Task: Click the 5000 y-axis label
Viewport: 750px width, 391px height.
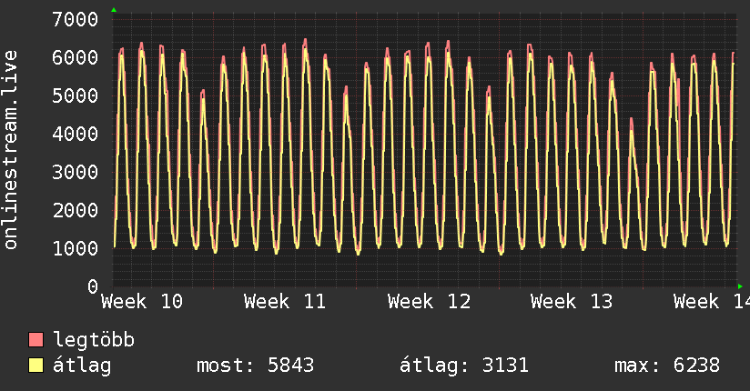Action: 76,95
